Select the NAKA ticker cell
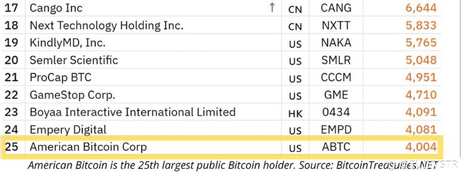Viewport: 461px width, 175px height. pyautogui.click(x=336, y=43)
